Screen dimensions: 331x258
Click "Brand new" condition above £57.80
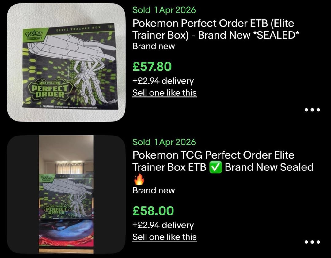pyautogui.click(x=154, y=46)
